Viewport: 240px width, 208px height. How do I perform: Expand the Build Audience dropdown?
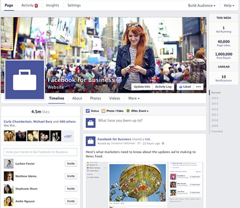tap(202, 5)
